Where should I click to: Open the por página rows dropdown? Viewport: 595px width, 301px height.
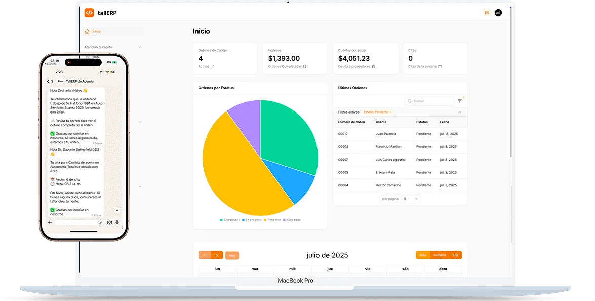click(x=411, y=199)
